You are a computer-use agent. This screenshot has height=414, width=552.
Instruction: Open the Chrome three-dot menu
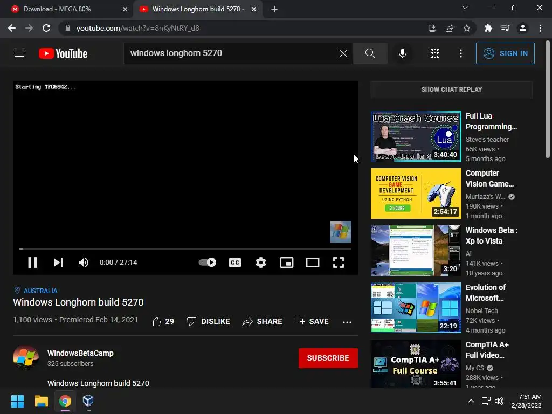click(540, 28)
